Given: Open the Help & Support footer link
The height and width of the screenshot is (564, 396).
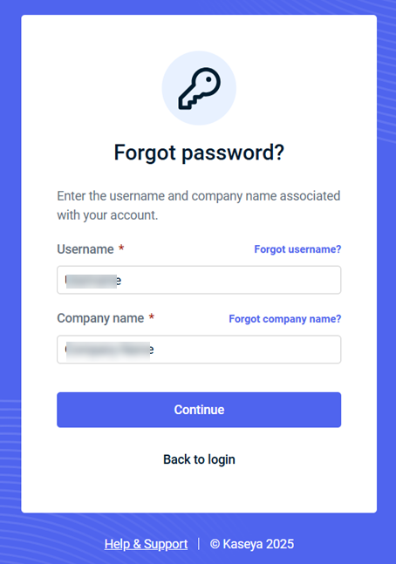Looking at the screenshot, I should [146, 544].
